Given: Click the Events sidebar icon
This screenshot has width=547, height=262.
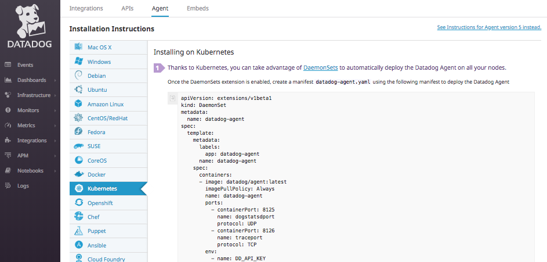Looking at the screenshot, I should 8,65.
